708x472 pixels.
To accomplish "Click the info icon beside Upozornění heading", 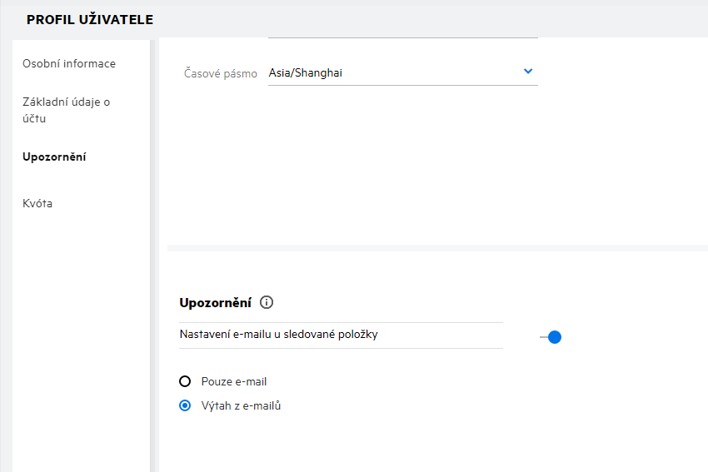I will (267, 303).
